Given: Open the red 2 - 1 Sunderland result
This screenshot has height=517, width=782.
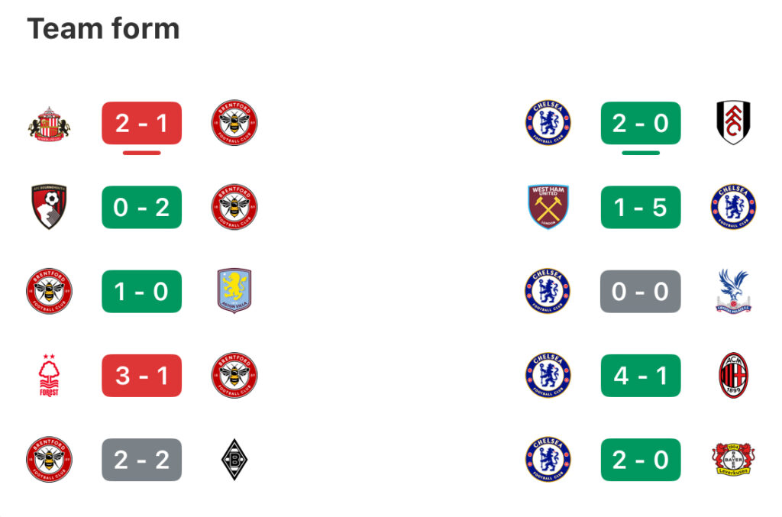Looking at the screenshot, I should [x=141, y=123].
